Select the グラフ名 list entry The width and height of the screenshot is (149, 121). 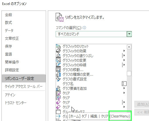tap(91, 84)
